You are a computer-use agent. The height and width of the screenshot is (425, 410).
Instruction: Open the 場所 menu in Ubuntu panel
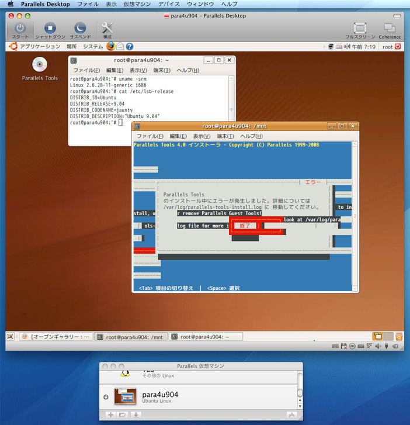(71, 47)
